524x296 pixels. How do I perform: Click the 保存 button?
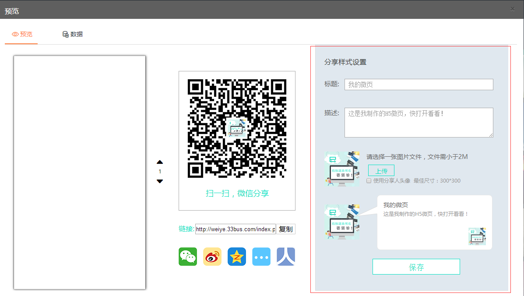point(416,267)
